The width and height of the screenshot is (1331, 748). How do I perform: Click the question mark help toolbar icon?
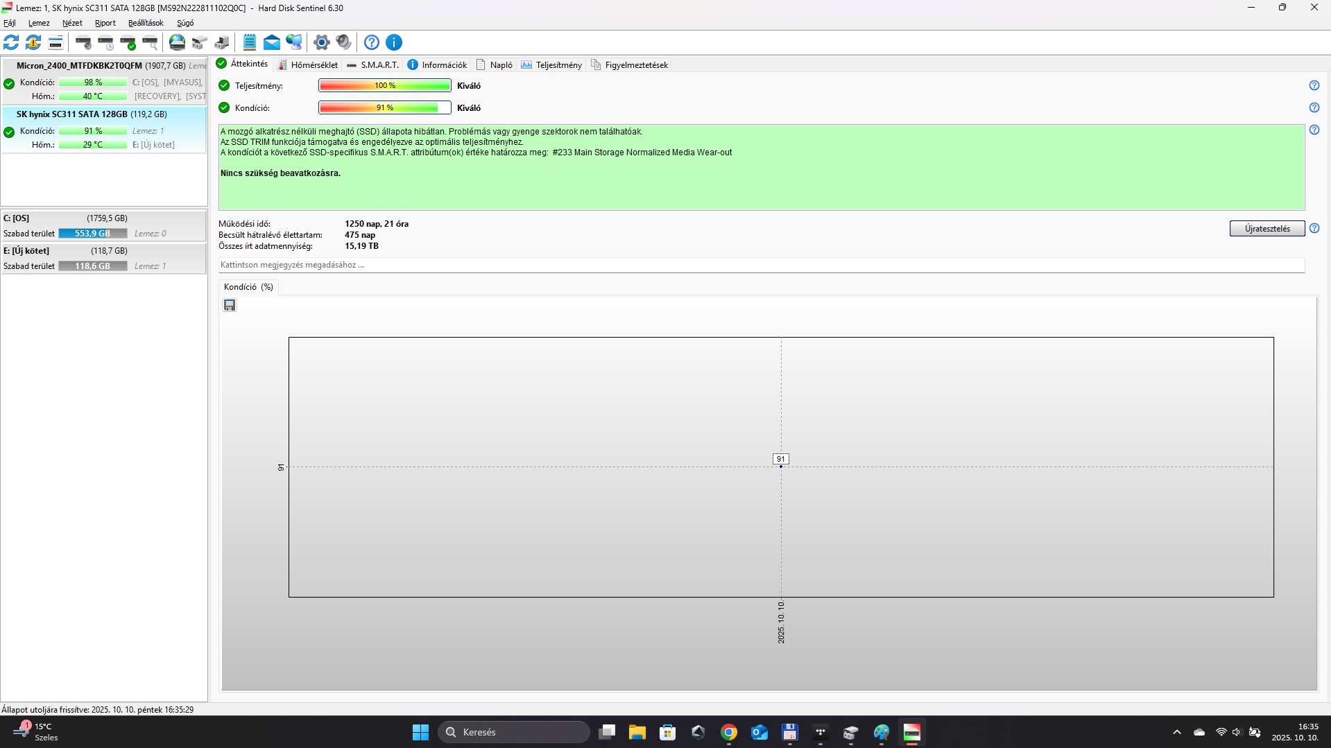pos(372,42)
